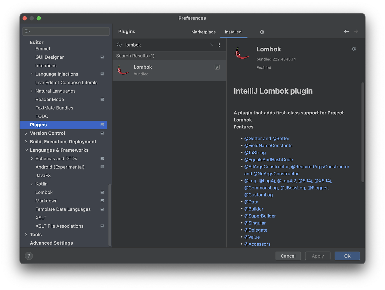Screen dimensions: 385x290
Task: Expand the Natural Languages node
Action: pos(32,91)
